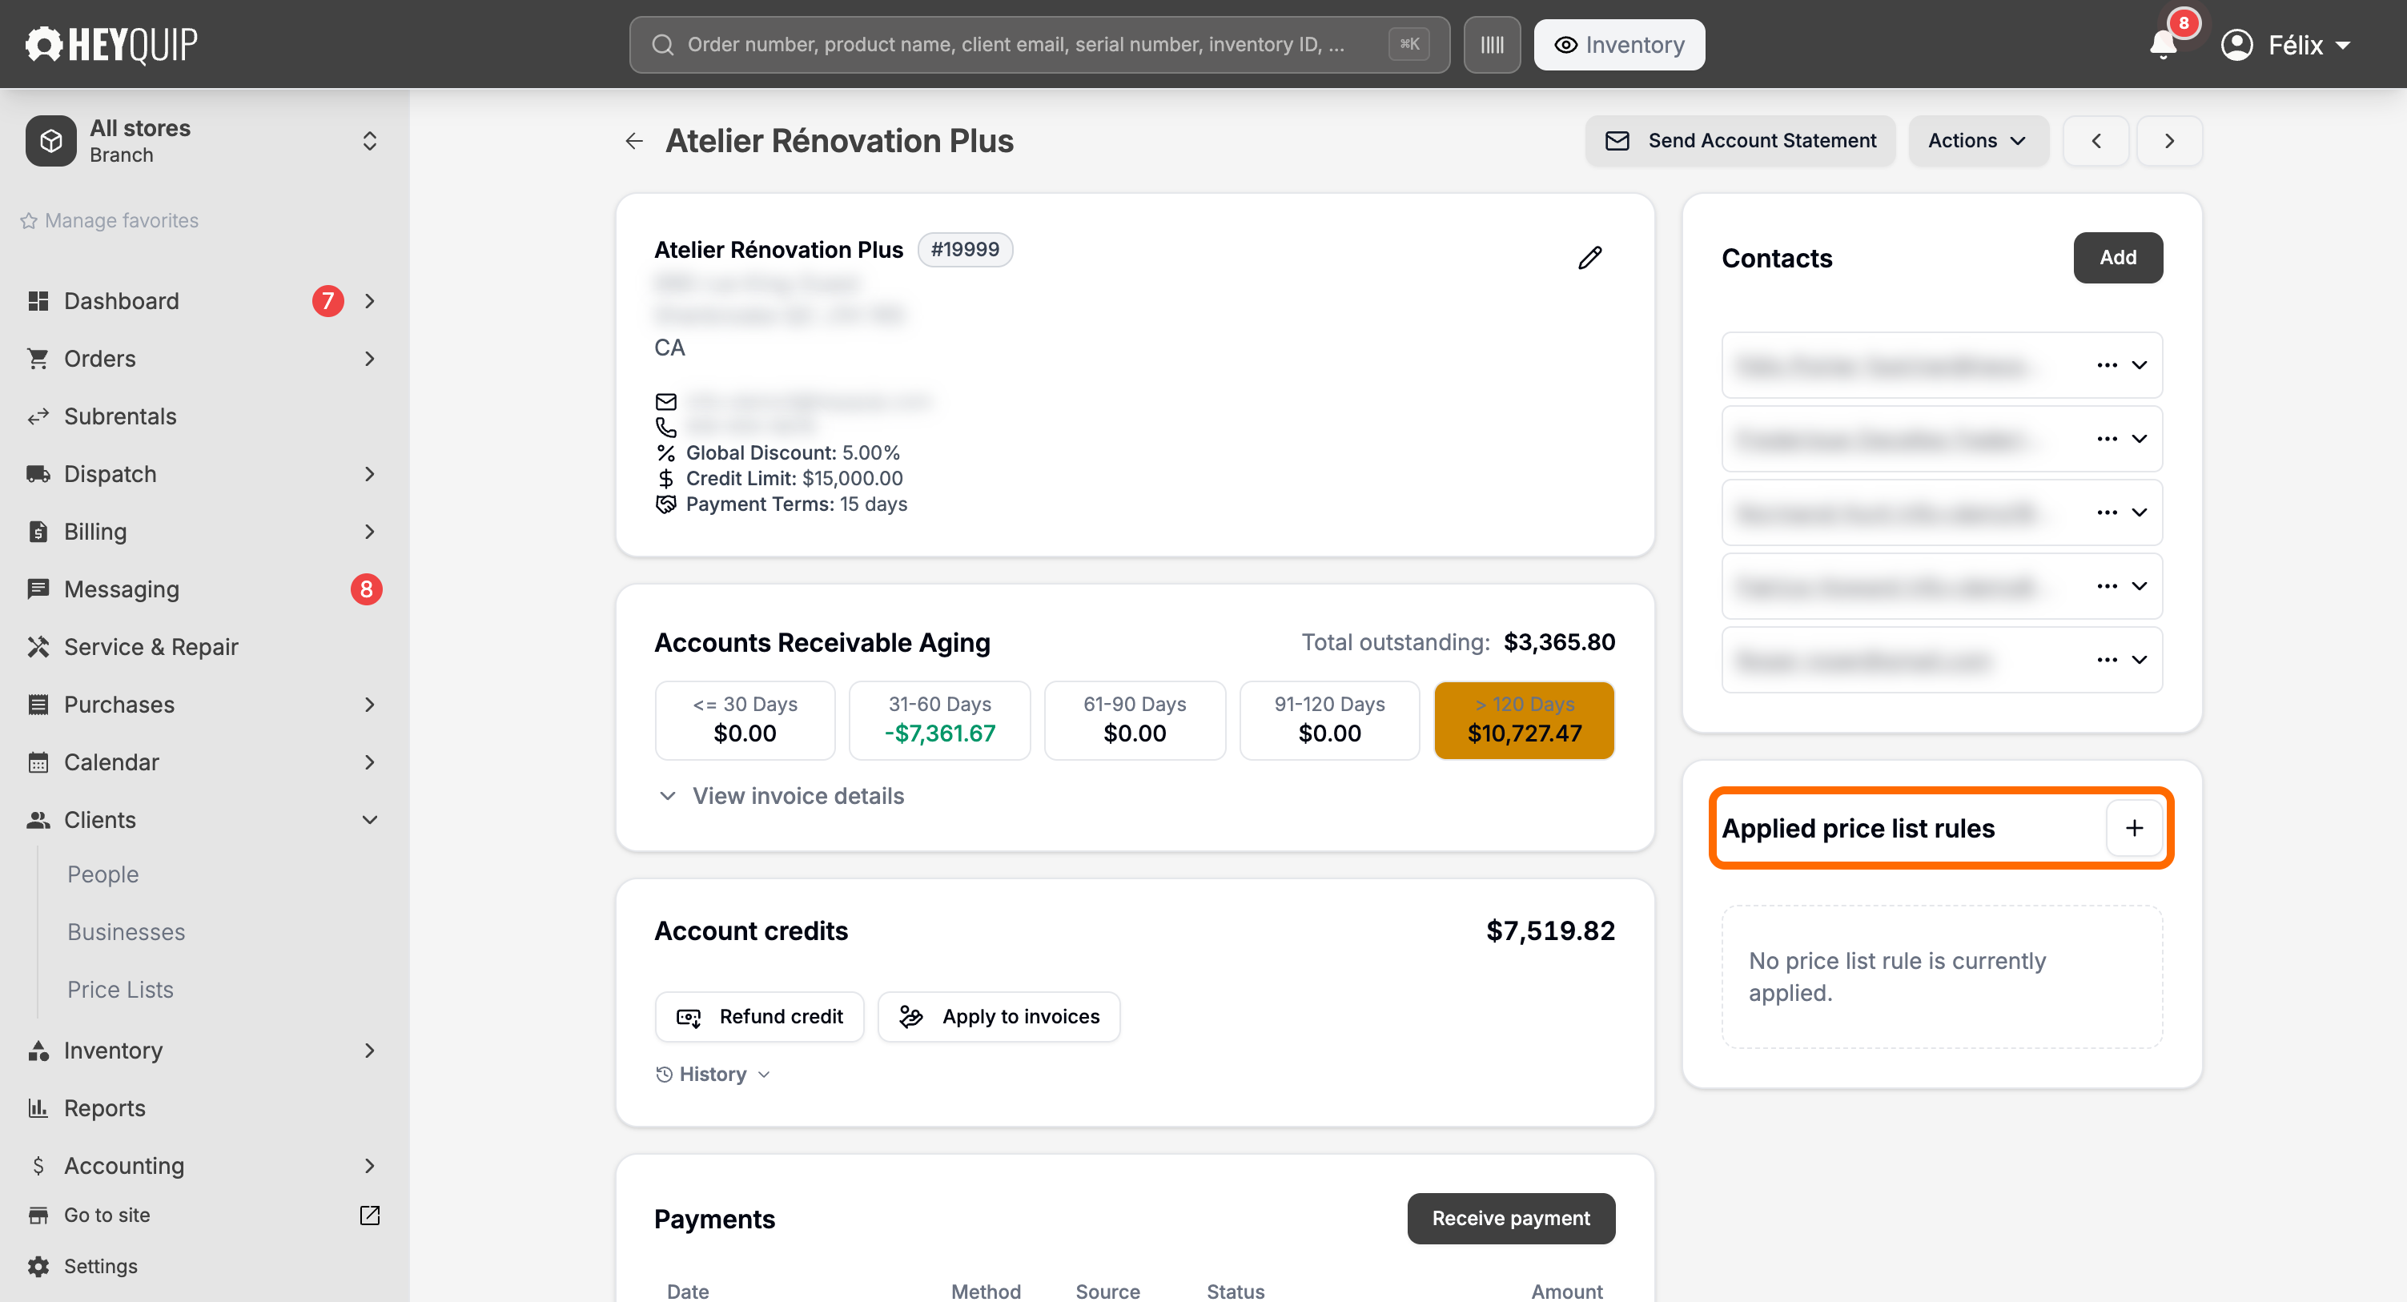Expand the Dashboard submenu
The width and height of the screenshot is (2407, 1302).
(x=370, y=301)
